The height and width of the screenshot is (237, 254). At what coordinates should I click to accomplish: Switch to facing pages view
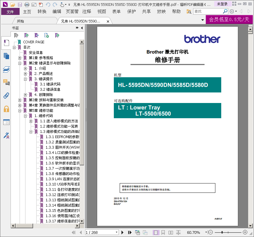point(171,233)
